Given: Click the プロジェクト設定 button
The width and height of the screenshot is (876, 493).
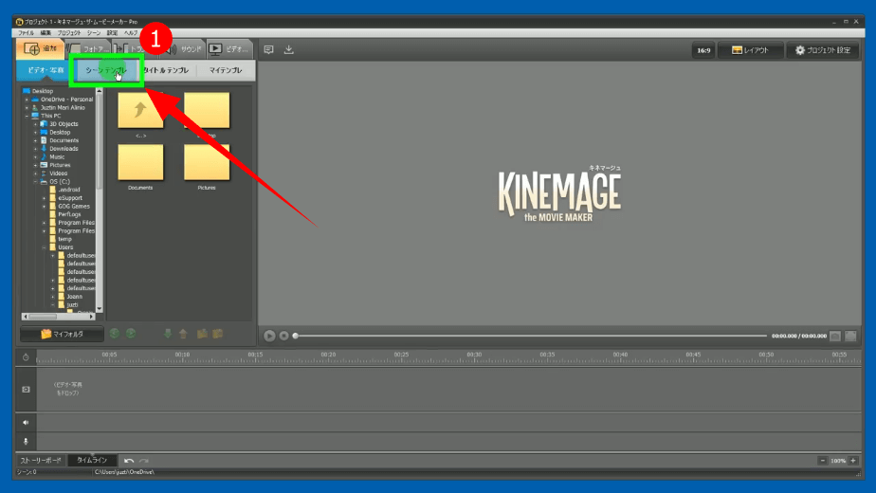Looking at the screenshot, I should click(822, 50).
